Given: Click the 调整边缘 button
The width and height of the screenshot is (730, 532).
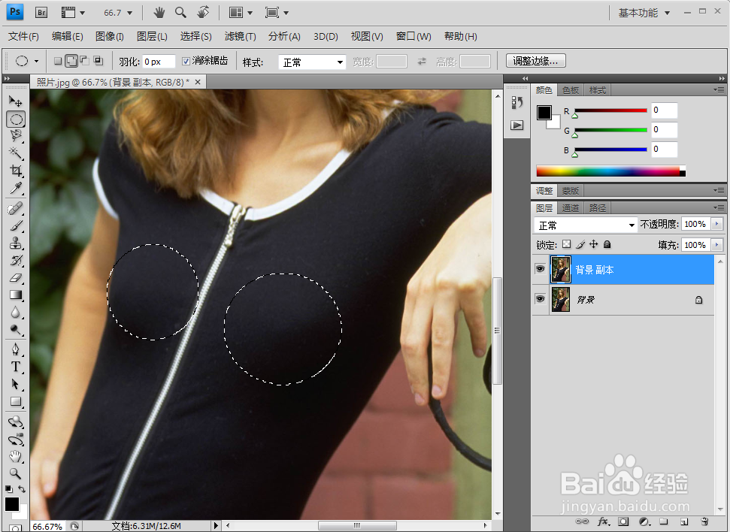Looking at the screenshot, I should [x=536, y=61].
